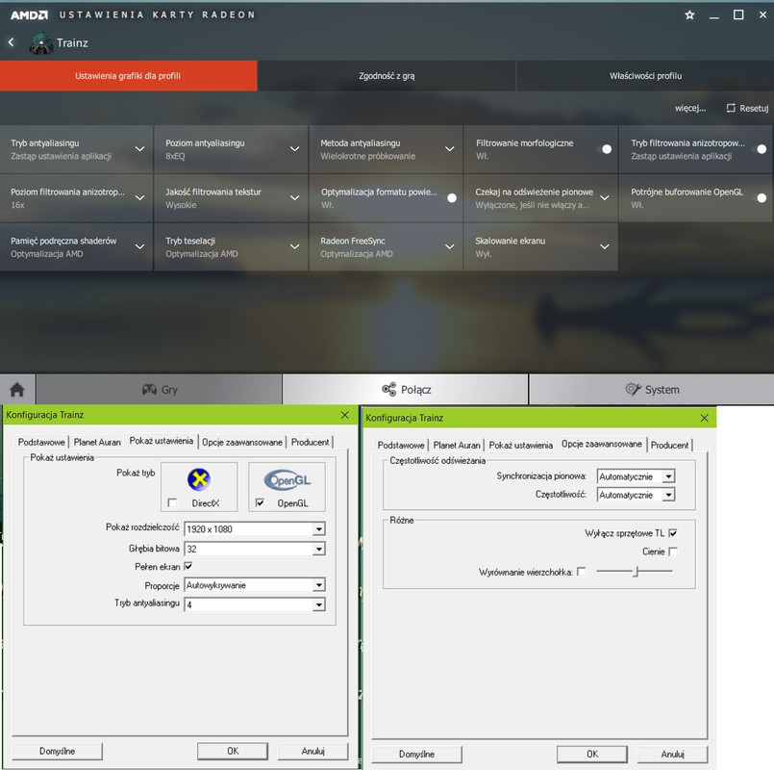Open the System bottom tab
The width and height of the screenshot is (774, 770).
[x=652, y=390]
